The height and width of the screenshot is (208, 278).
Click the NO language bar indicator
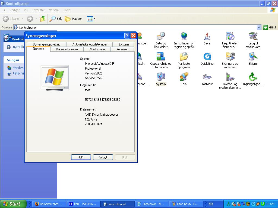coord(210,204)
